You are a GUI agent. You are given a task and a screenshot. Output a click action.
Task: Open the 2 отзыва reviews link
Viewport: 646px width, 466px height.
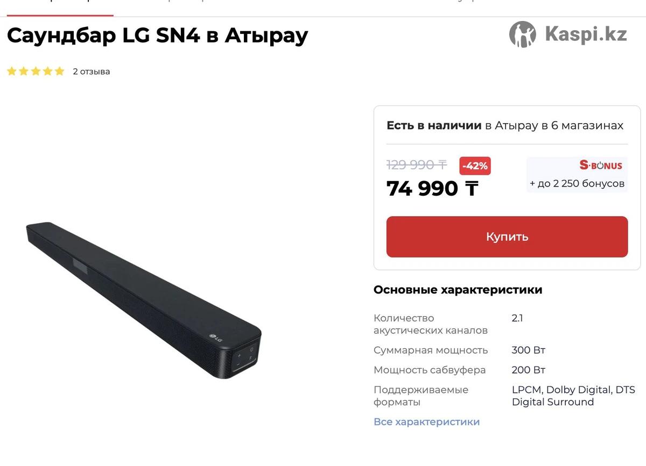tap(92, 71)
